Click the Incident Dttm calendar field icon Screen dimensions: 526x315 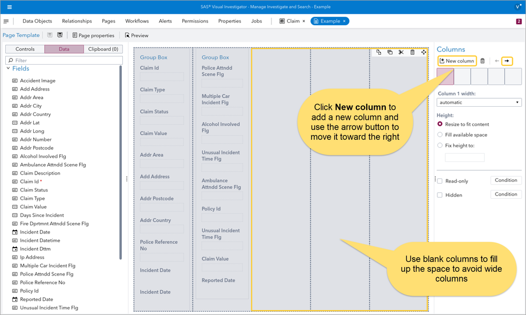point(15,249)
